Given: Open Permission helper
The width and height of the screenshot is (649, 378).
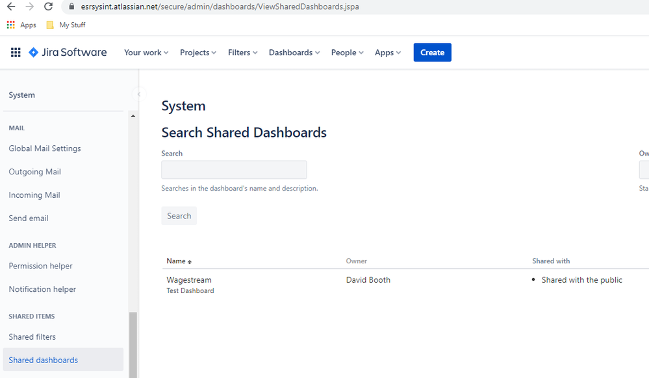Looking at the screenshot, I should point(40,266).
